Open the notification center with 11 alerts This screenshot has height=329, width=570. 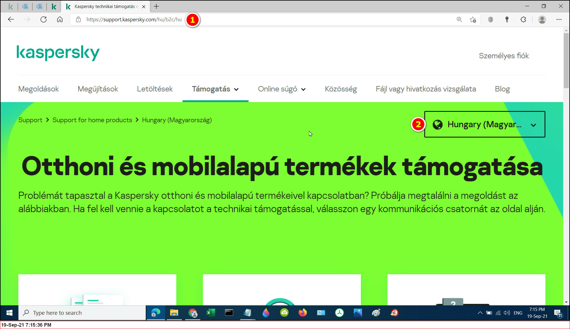(558, 313)
